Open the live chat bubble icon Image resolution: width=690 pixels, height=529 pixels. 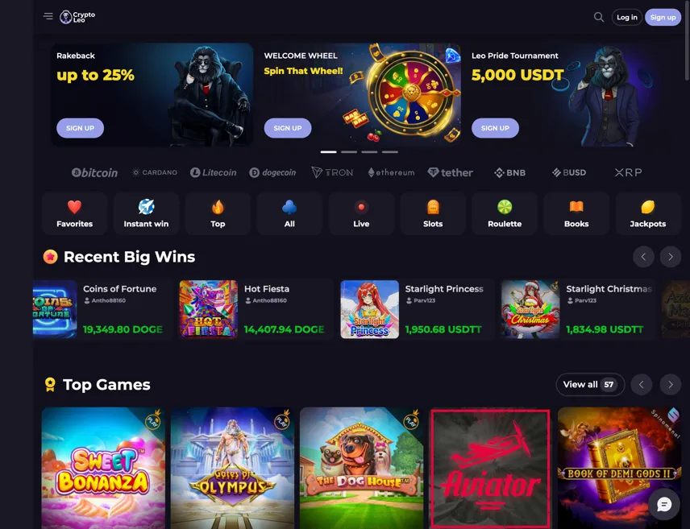(664, 504)
